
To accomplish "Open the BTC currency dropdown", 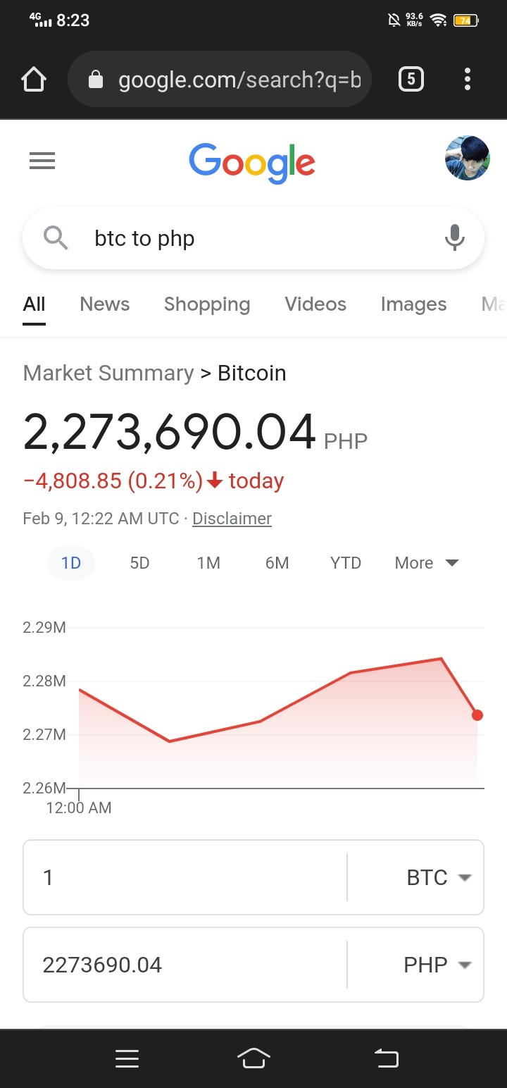I will point(438,877).
